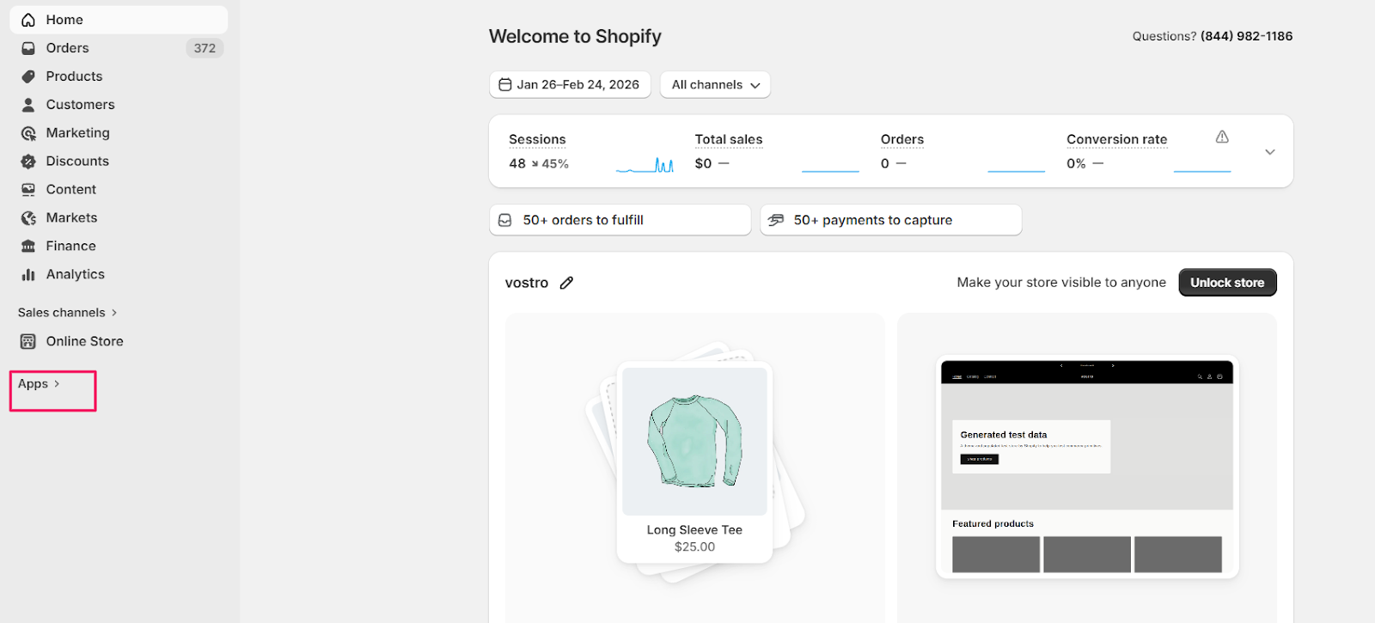This screenshot has width=1375, height=623.
Task: Click the Analytics bar chart icon
Action: point(28,275)
